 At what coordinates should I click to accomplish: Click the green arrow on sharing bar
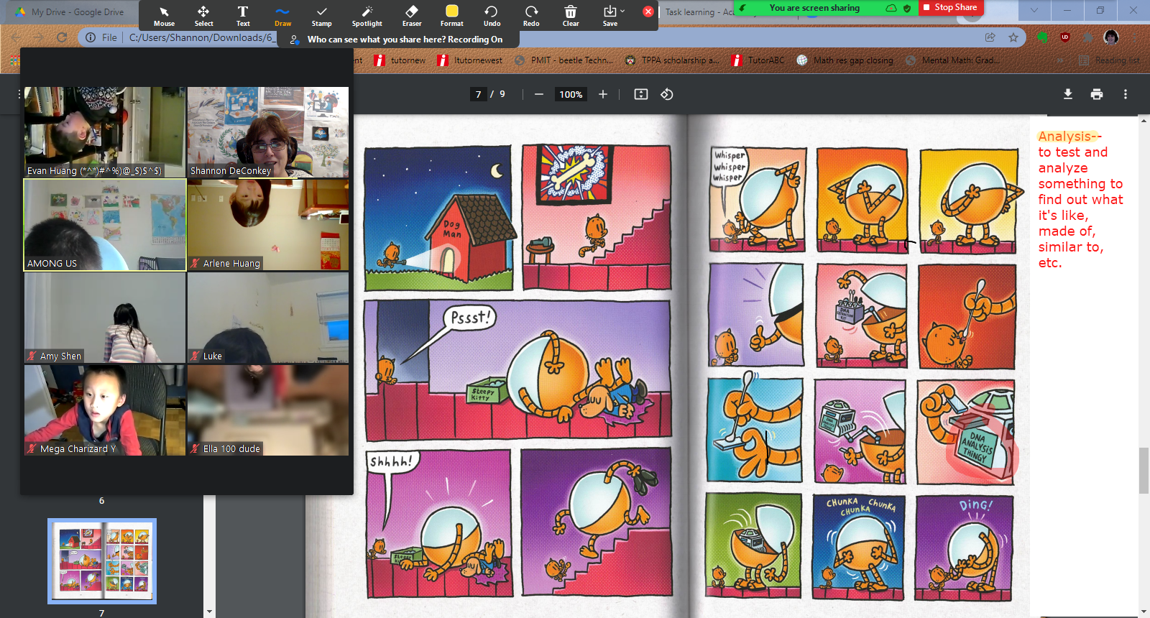coord(742,8)
